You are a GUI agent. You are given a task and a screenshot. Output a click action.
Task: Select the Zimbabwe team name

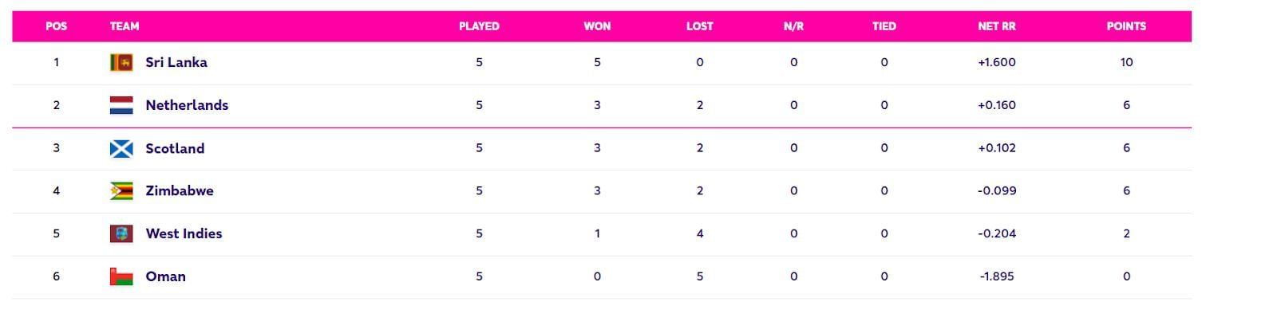click(180, 191)
